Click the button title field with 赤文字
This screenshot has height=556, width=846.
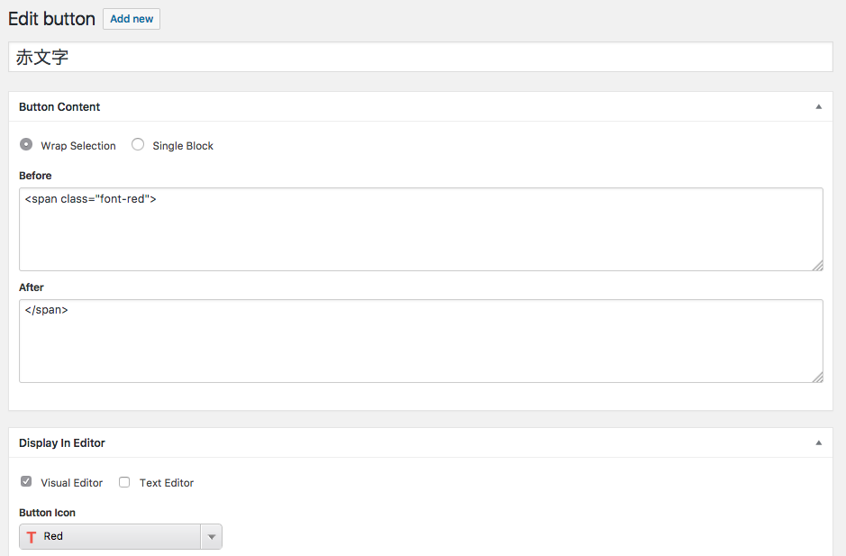(x=421, y=57)
